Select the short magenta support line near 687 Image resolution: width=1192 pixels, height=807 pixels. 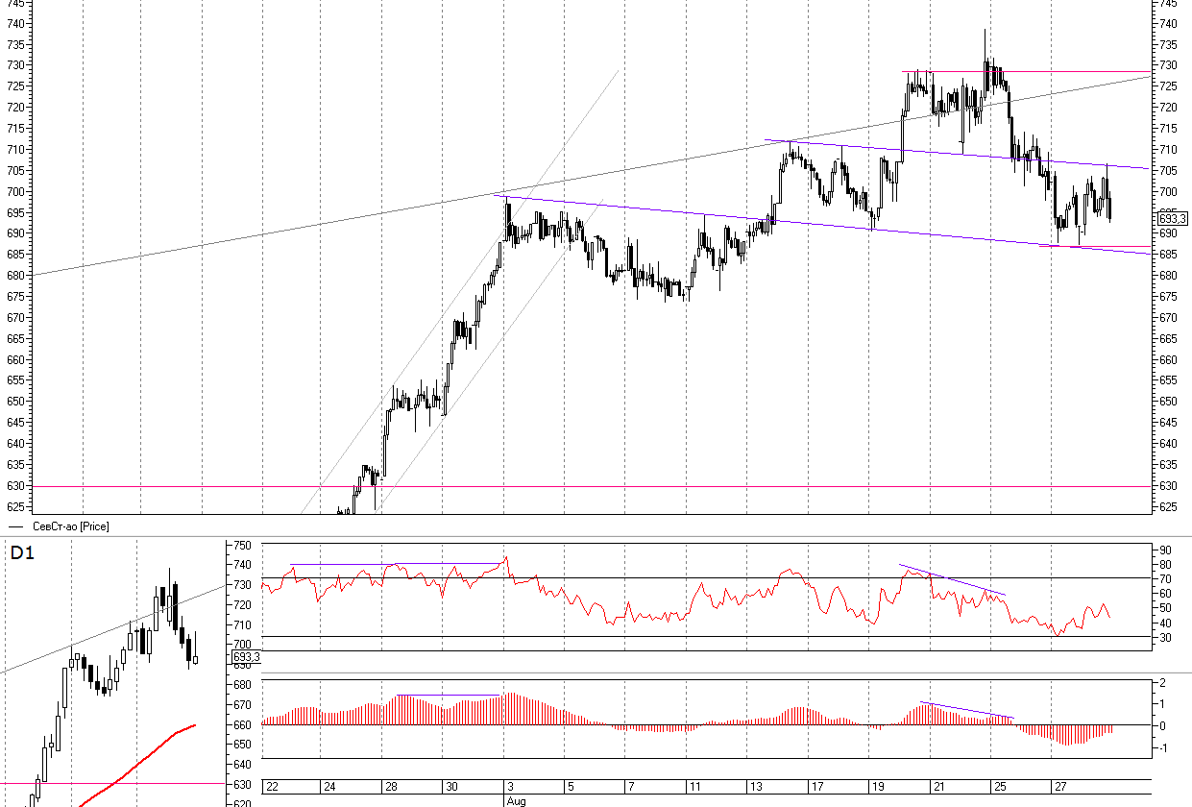pyautogui.click(x=1095, y=246)
